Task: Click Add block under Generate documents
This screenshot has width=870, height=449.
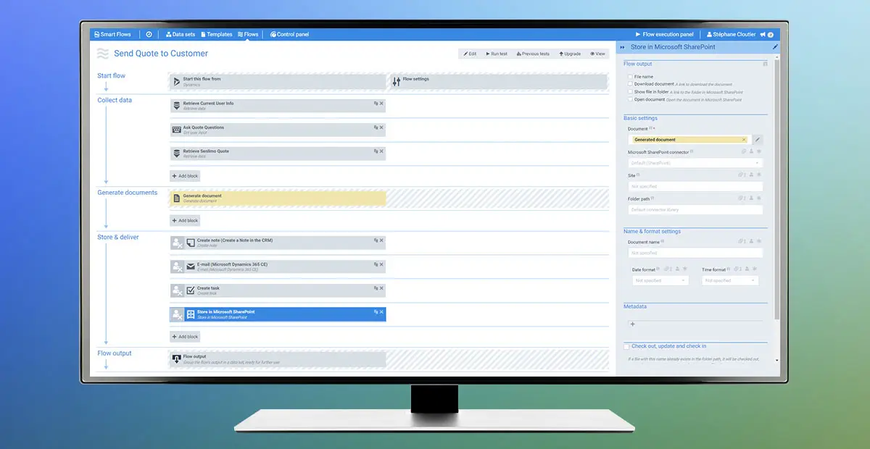Action: pyautogui.click(x=185, y=220)
